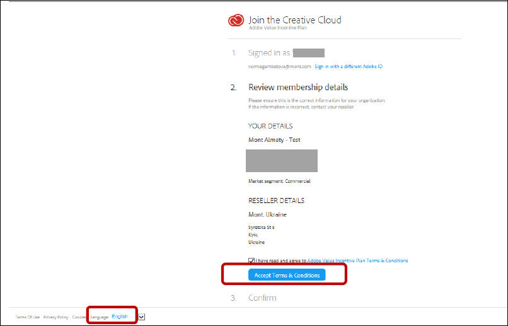Click the YOUR DETAILS section label
The width and height of the screenshot is (508, 326).
(270, 126)
